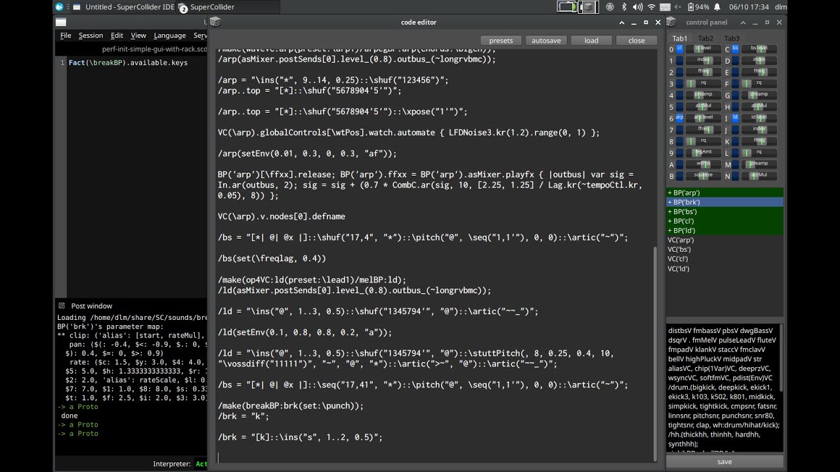Open the notifications bell icon

[717, 7]
